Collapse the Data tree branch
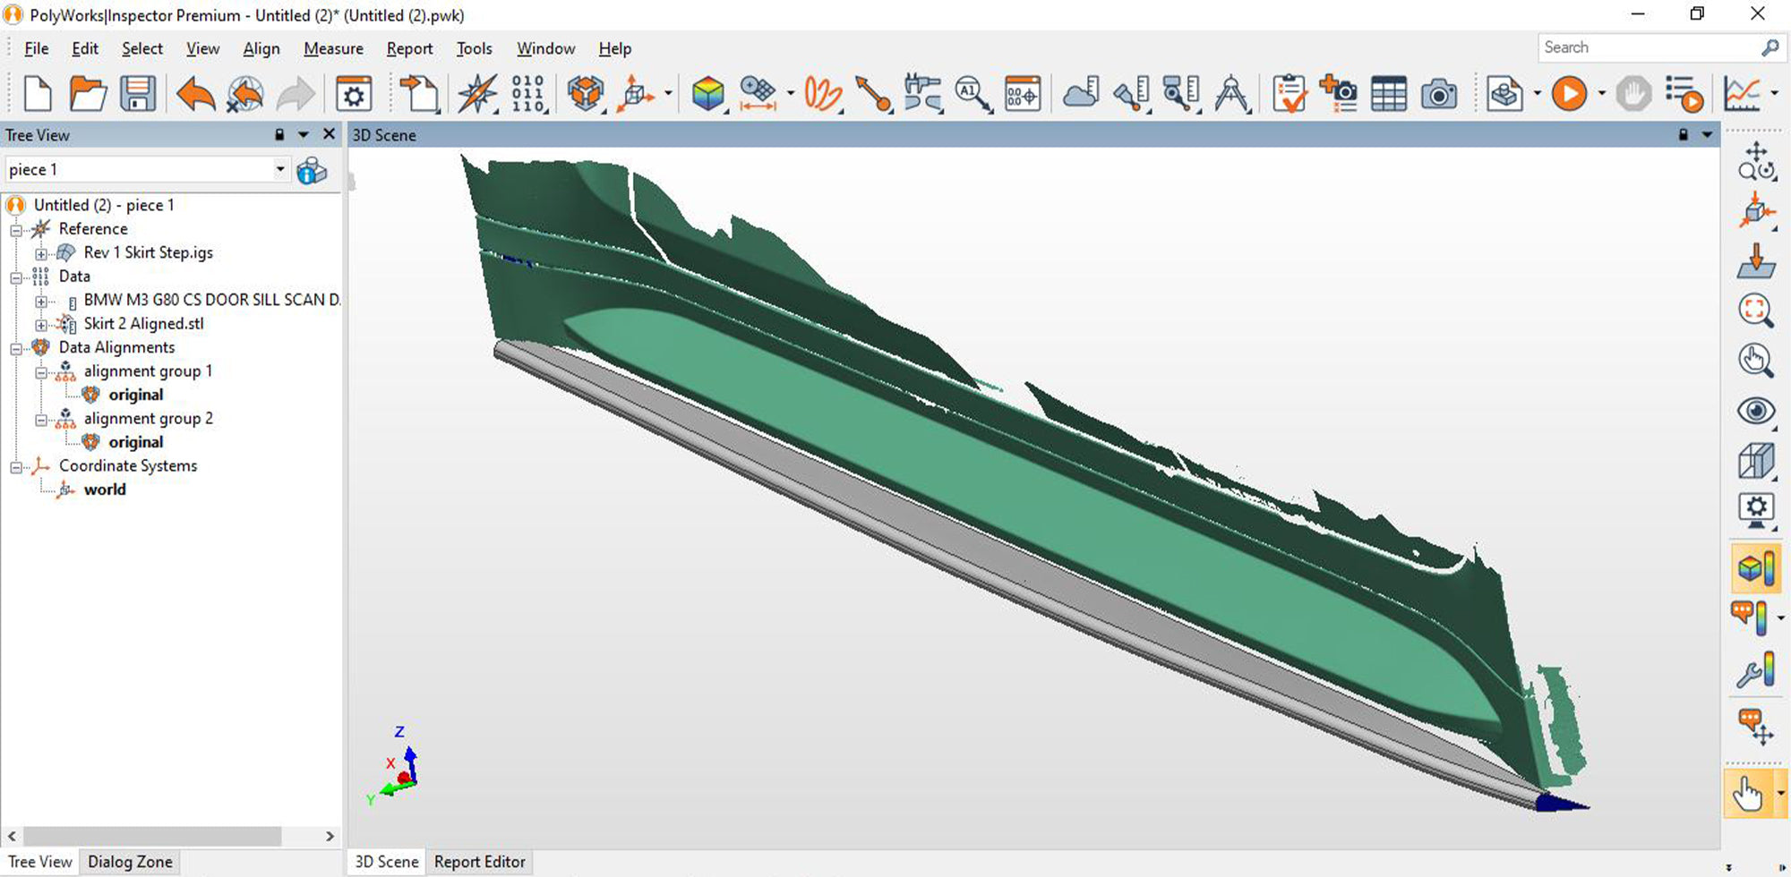This screenshot has width=1791, height=877. point(16,277)
